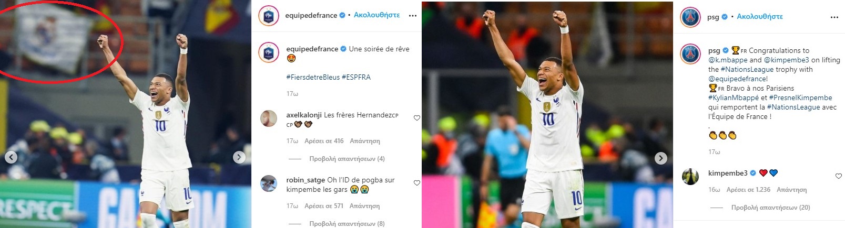This screenshot has width=845, height=228.
Task: Follow the equipedefrance account
Action: click(x=376, y=15)
